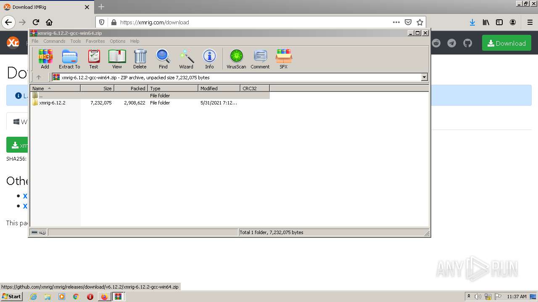Launch Opera from taskbar

pyautogui.click(x=90, y=297)
